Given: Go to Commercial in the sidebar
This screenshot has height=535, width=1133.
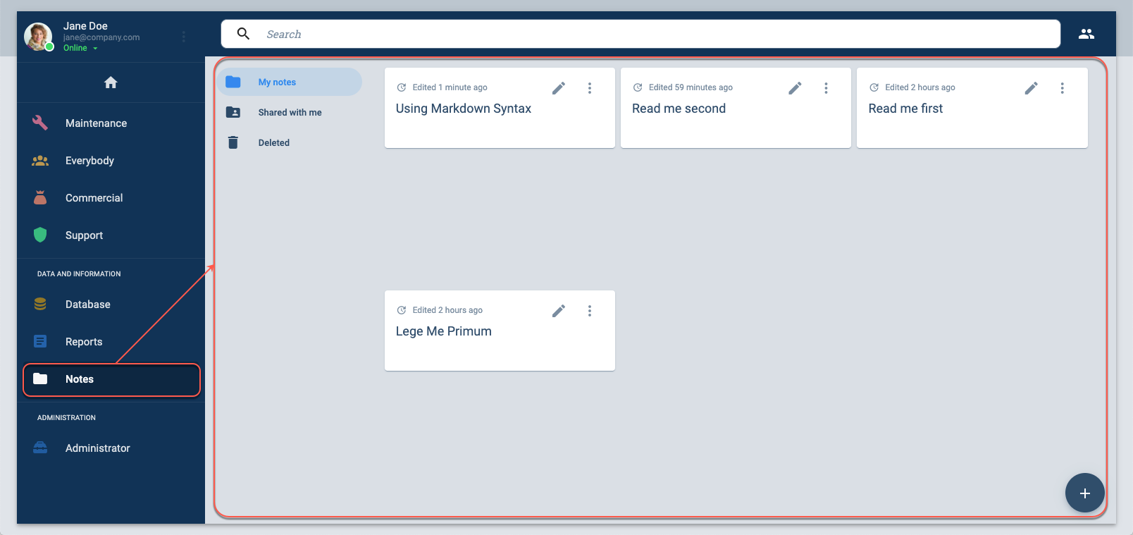Looking at the screenshot, I should [111, 198].
